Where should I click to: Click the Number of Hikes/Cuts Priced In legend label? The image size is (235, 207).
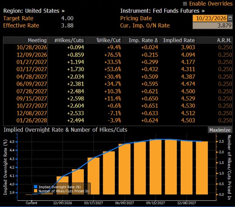[x=63, y=191]
